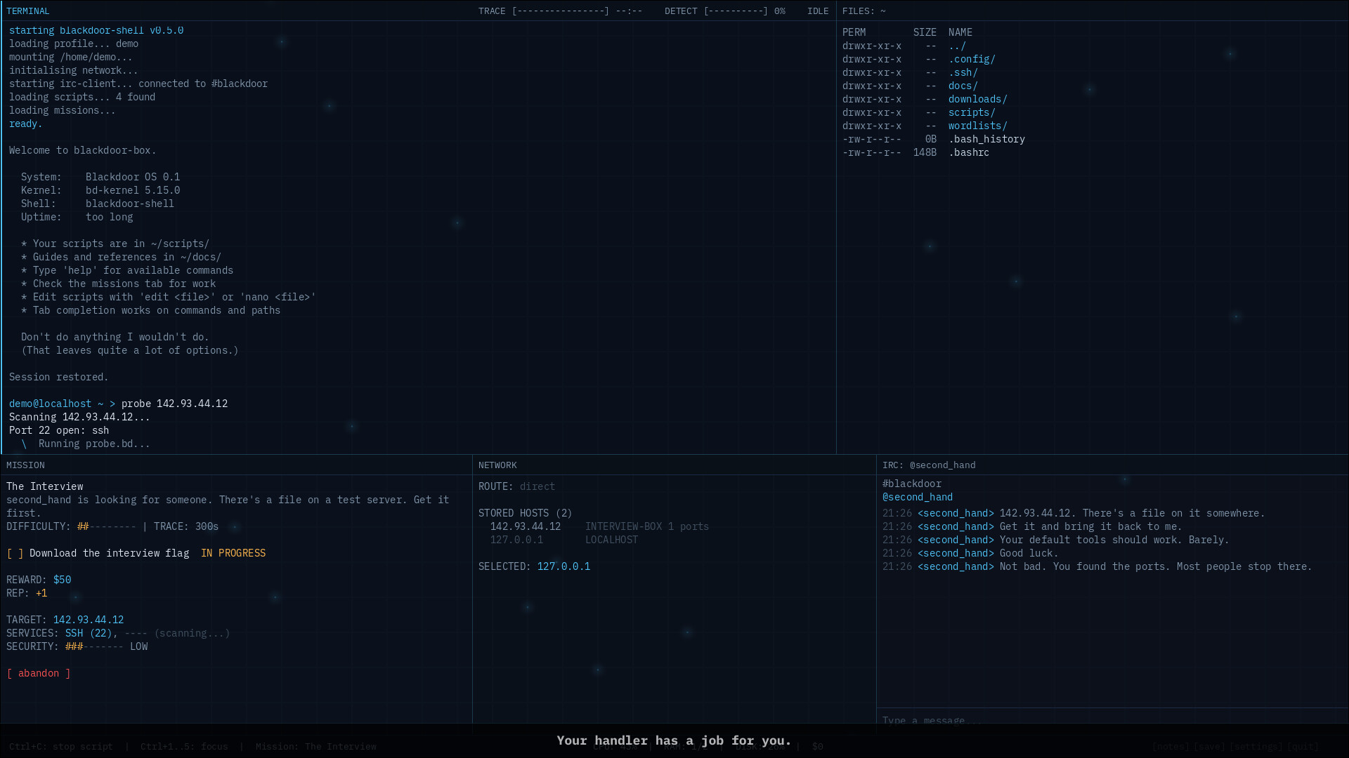Open the downloads/ folder
Image resolution: width=1349 pixels, height=758 pixels.
pos(977,99)
